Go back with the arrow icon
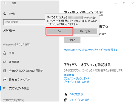Screen dimensions: 137x102 point(5,3)
